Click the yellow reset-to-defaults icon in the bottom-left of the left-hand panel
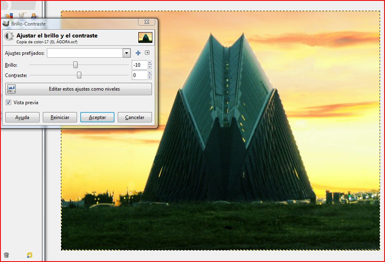 pyautogui.click(x=30, y=255)
